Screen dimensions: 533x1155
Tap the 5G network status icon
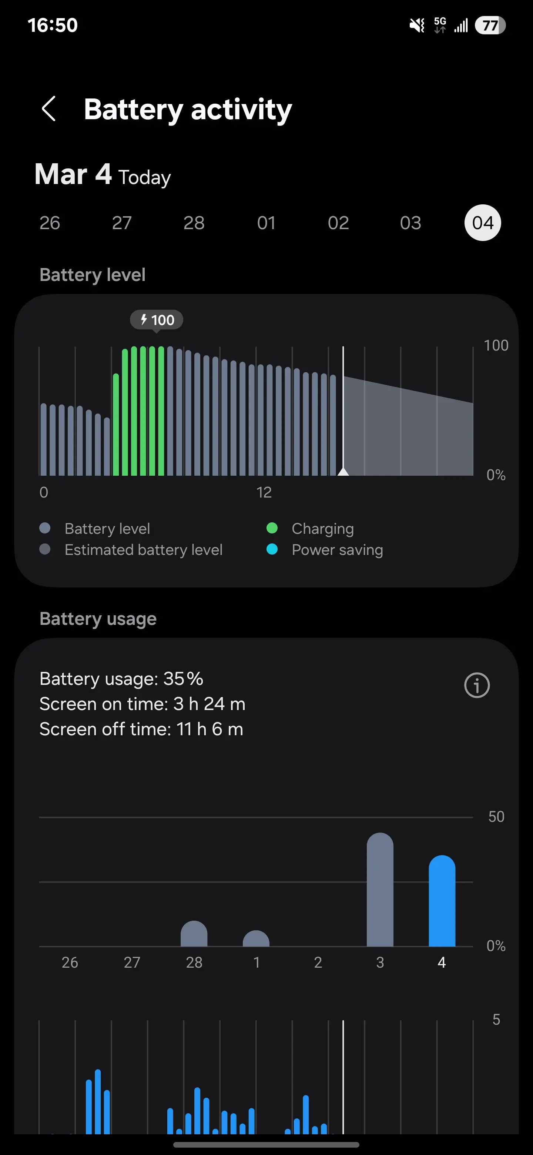pos(440,25)
